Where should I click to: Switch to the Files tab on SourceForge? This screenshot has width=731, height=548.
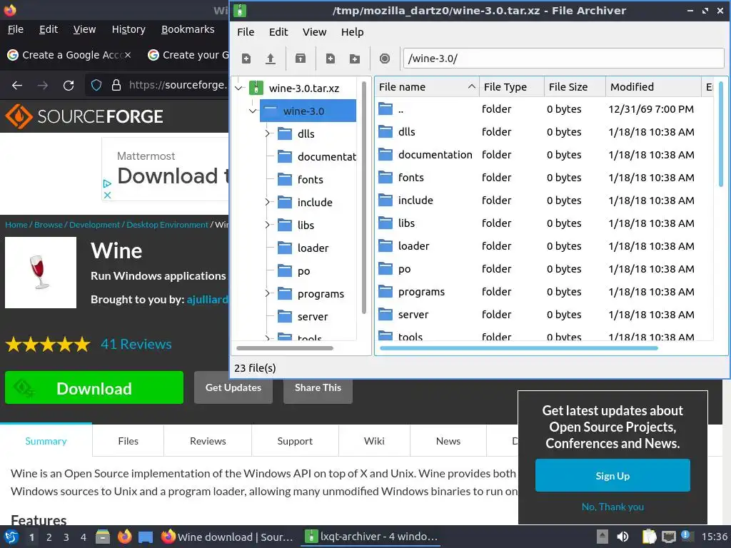click(x=128, y=441)
